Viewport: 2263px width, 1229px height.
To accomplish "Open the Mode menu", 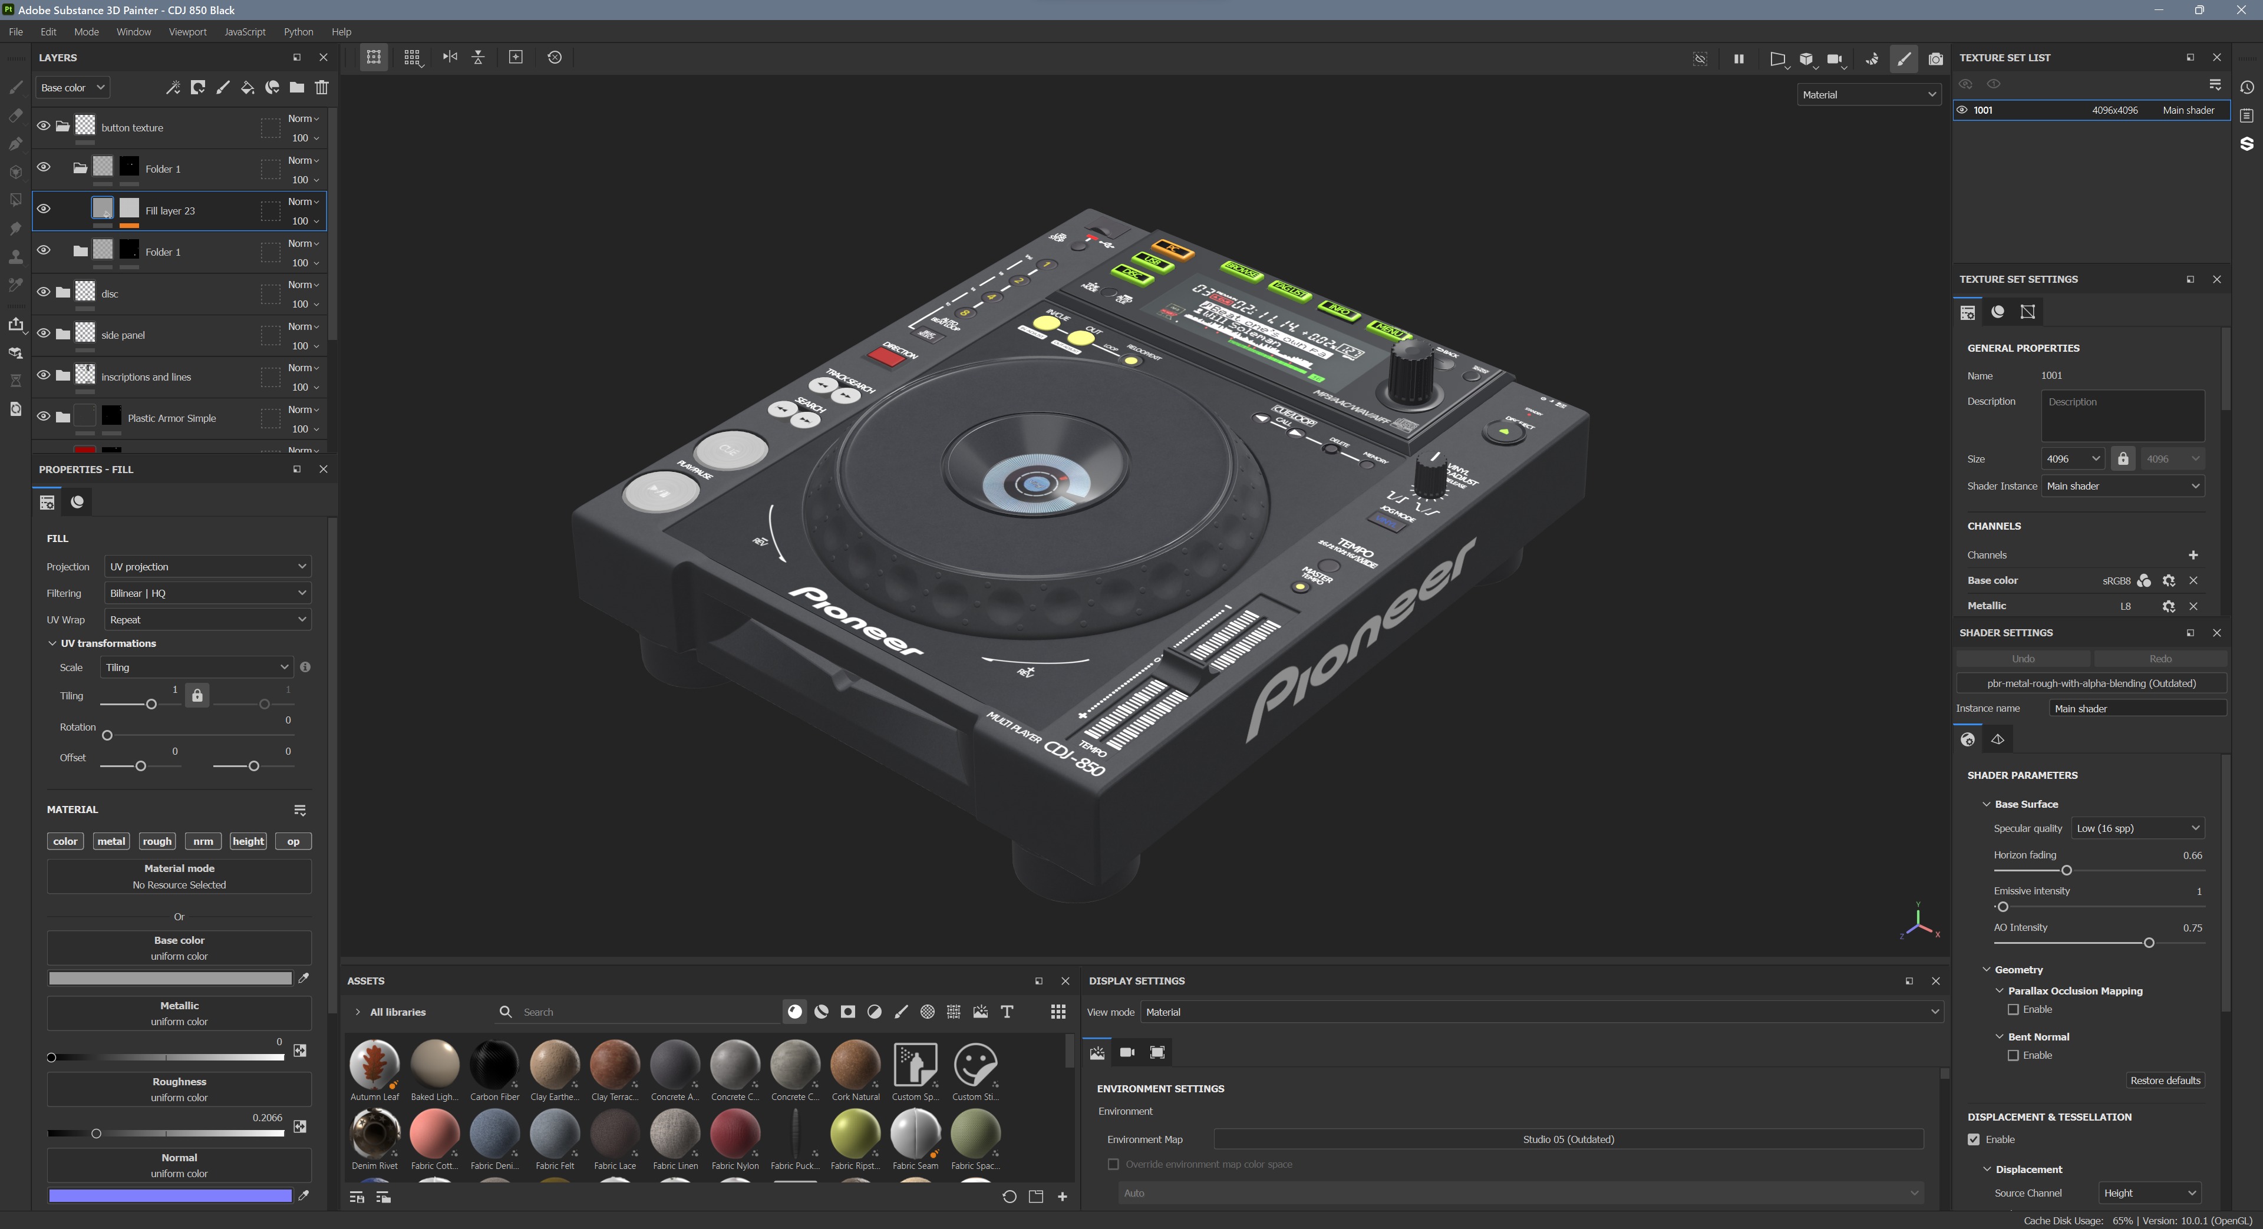I will tap(86, 32).
